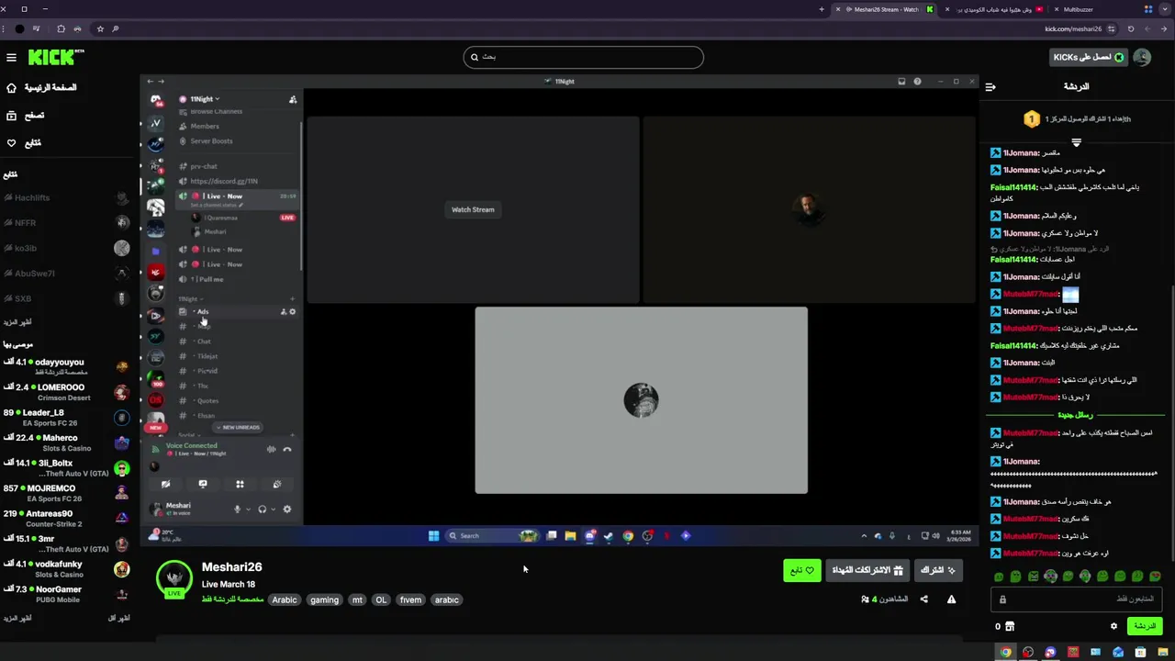
Task: Open Discord Server Boosts item
Action: (211, 141)
